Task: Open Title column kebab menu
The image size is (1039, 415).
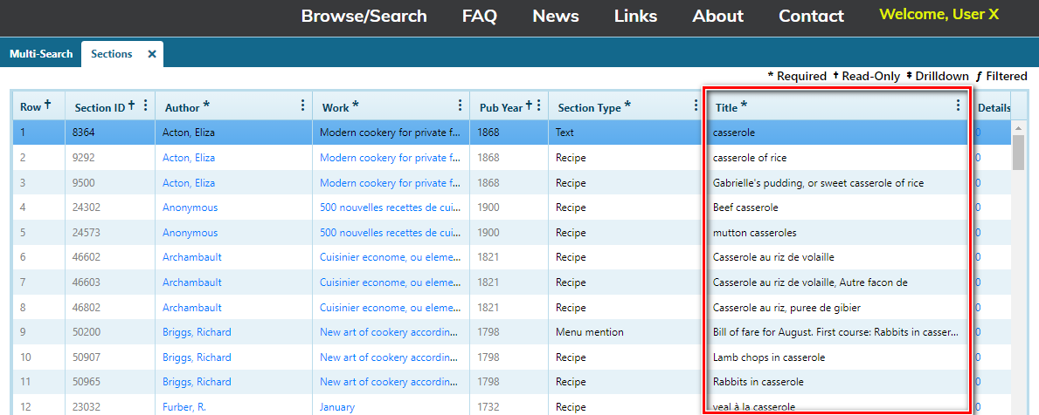Action: (958, 105)
